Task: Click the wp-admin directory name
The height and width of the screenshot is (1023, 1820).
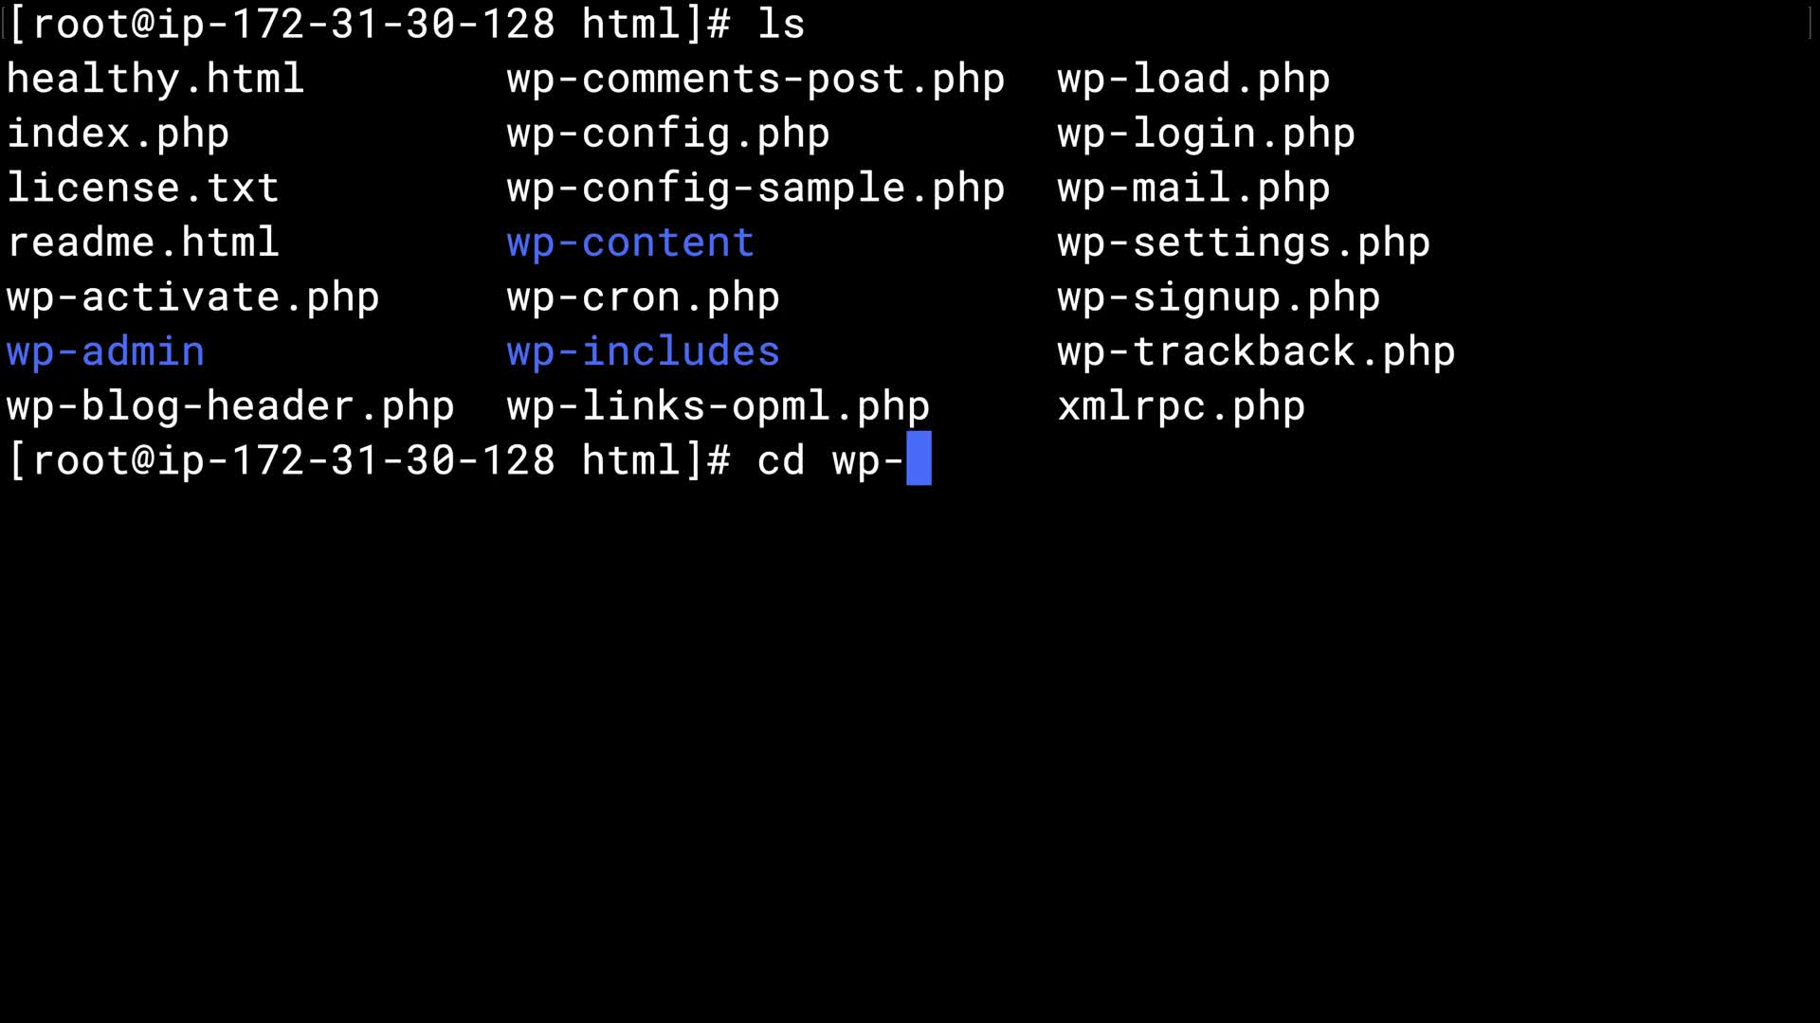Action: (x=105, y=352)
